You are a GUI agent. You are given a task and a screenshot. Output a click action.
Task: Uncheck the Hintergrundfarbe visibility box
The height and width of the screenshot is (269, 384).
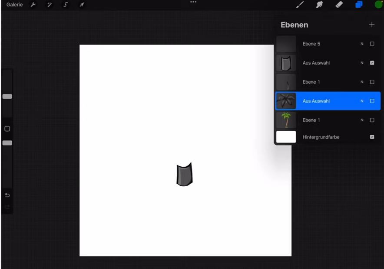click(x=372, y=137)
